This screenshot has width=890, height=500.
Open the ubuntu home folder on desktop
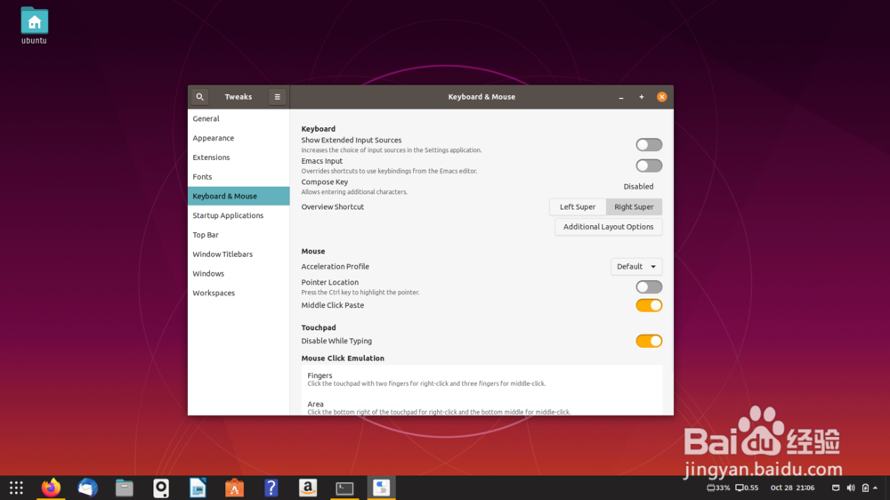pos(34,26)
